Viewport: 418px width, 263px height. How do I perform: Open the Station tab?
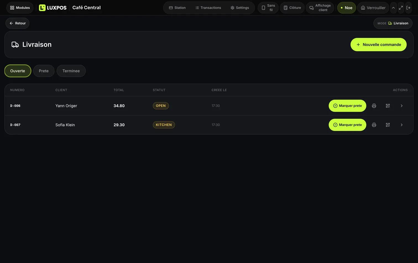pos(177,8)
